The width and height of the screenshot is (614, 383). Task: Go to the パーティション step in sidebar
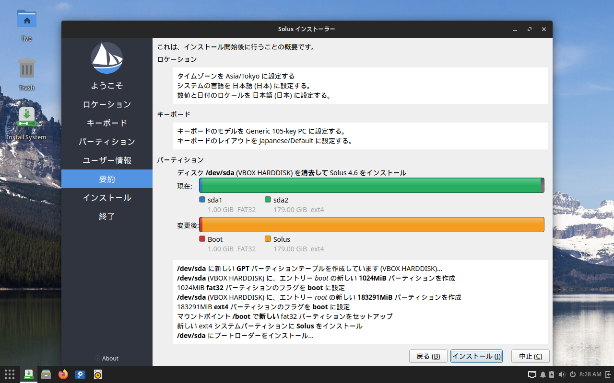pyautogui.click(x=107, y=142)
